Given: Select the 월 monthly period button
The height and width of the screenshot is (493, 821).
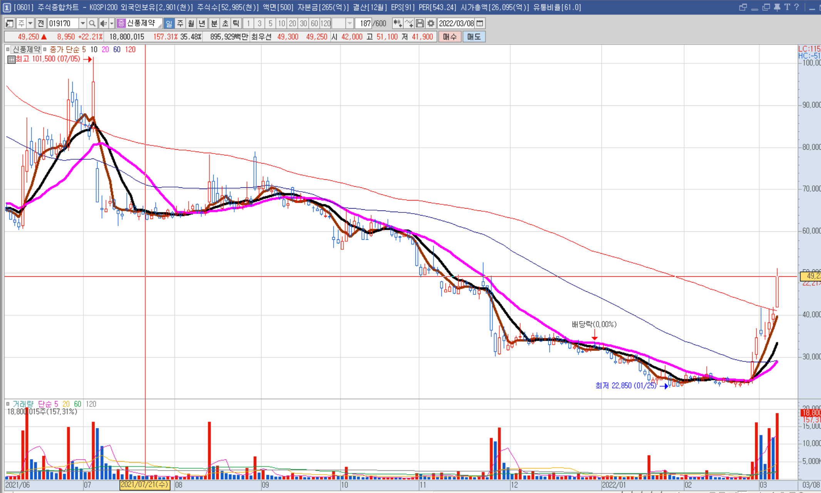Looking at the screenshot, I should (191, 23).
